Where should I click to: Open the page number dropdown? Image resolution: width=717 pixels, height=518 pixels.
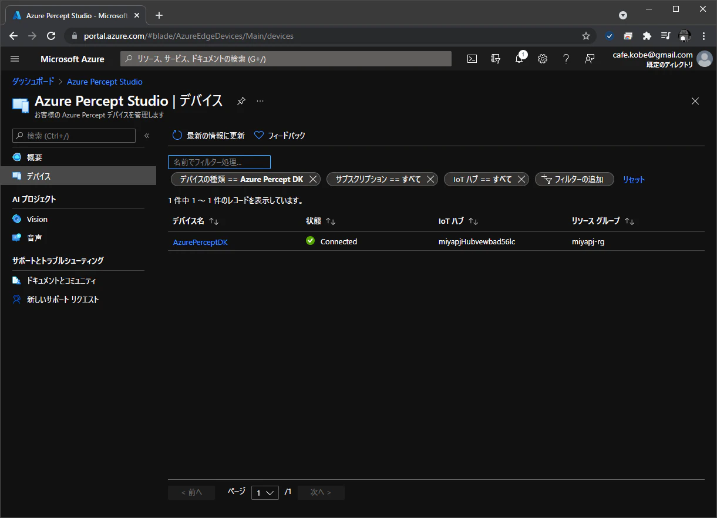(x=265, y=493)
